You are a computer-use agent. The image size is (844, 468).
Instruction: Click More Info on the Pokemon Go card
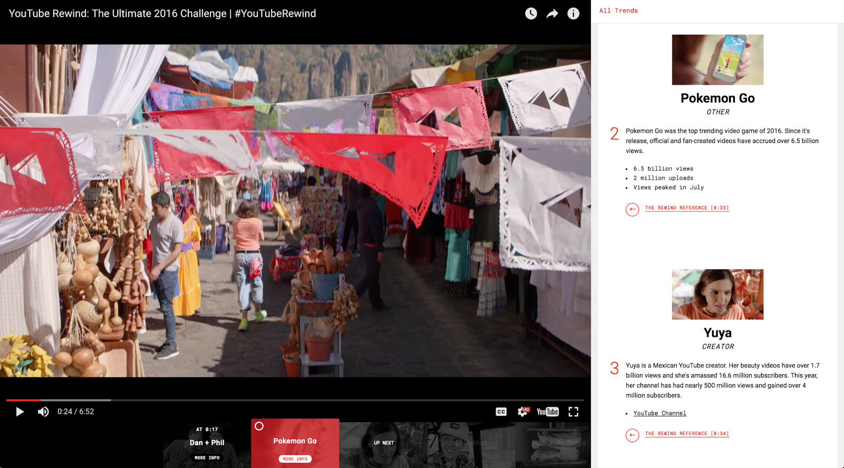295,459
